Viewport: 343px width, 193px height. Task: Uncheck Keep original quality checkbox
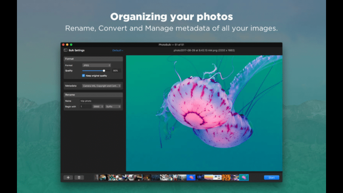[x=83, y=76]
